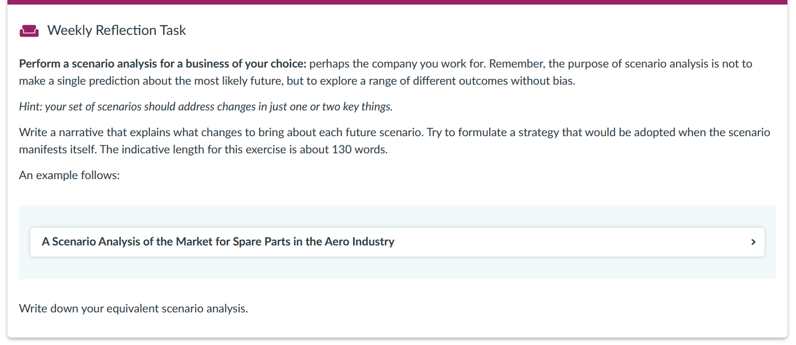This screenshot has height=345, width=796.
Task: Expand the accordion using the chevron arrow
Action: (x=753, y=242)
